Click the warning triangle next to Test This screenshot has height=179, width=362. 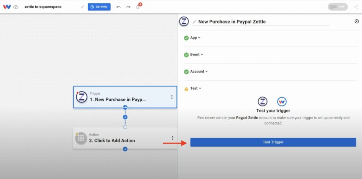[186, 89]
